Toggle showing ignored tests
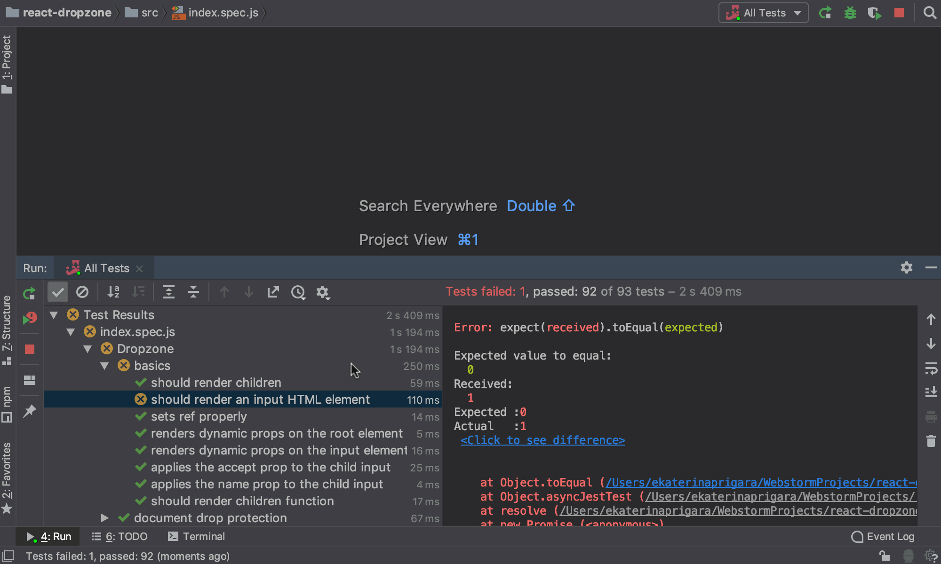 (x=83, y=292)
